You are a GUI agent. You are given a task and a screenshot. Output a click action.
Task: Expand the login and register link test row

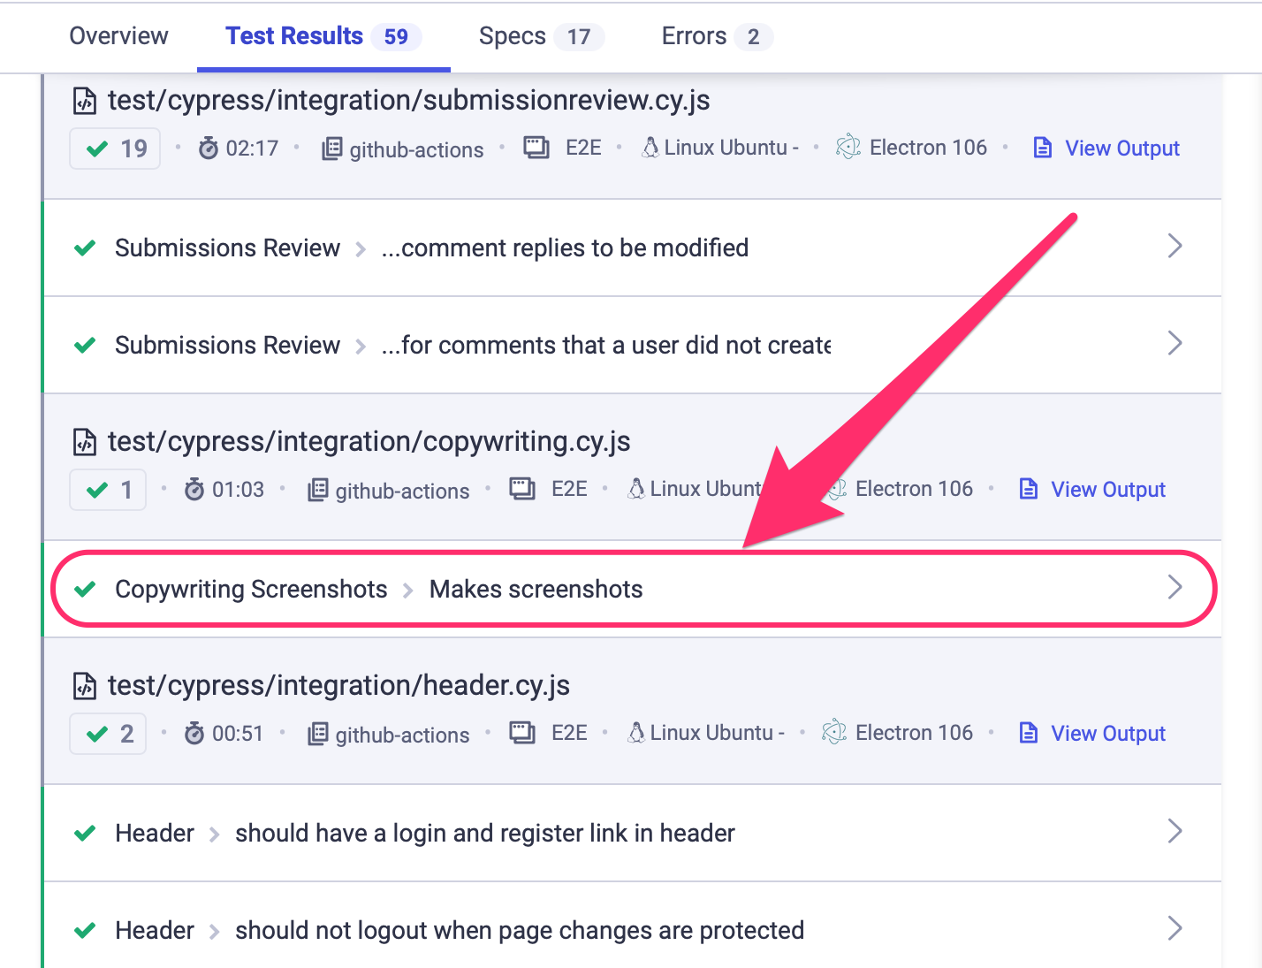pyautogui.click(x=1175, y=831)
